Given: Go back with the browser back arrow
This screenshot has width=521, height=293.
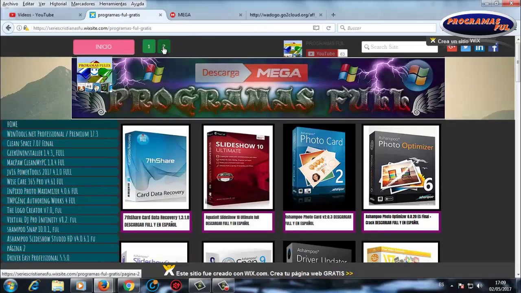Looking at the screenshot, I should pyautogui.click(x=9, y=28).
